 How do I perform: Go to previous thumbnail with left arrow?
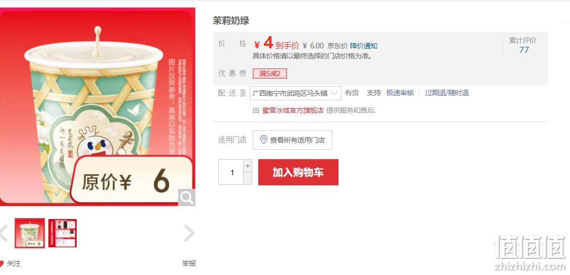tap(3, 233)
